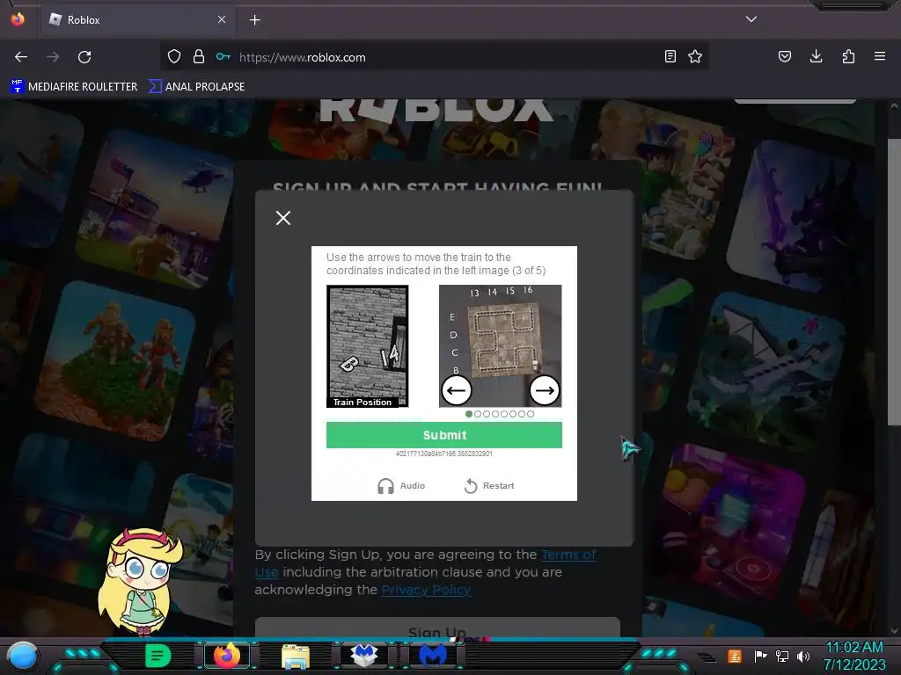Click the page vertical scrollbar thumb
Viewport: 901px width, 675px height.
pos(894,281)
